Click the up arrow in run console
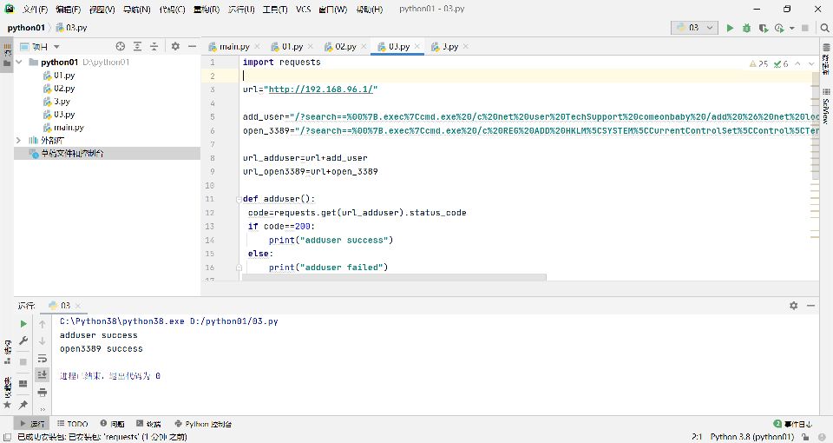 point(43,323)
